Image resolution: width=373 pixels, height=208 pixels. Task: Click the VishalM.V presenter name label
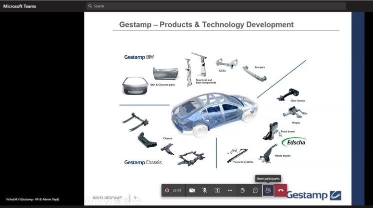[32, 199]
